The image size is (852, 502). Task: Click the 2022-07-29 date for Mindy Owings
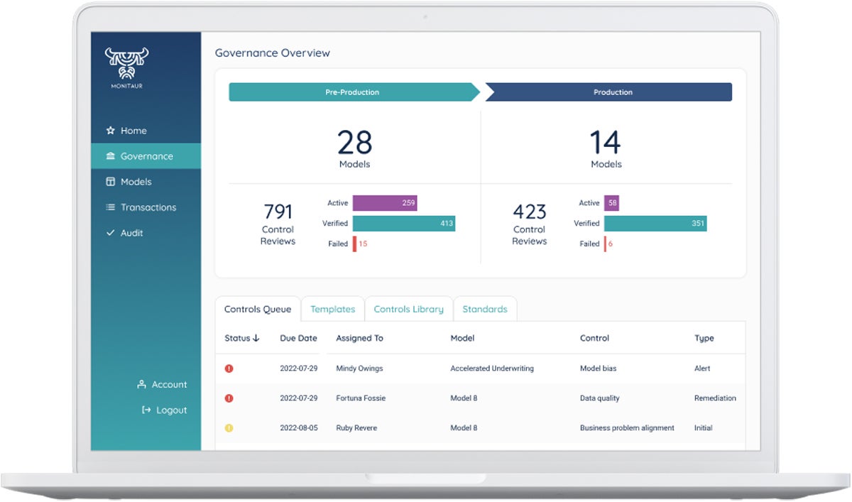click(298, 369)
